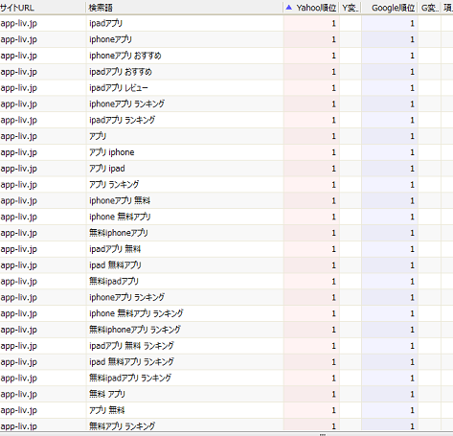Viewport: 453px width, 436px height.
Task: Click the blue sort arrow in Yahoo順位 header
Action: [x=289, y=8]
